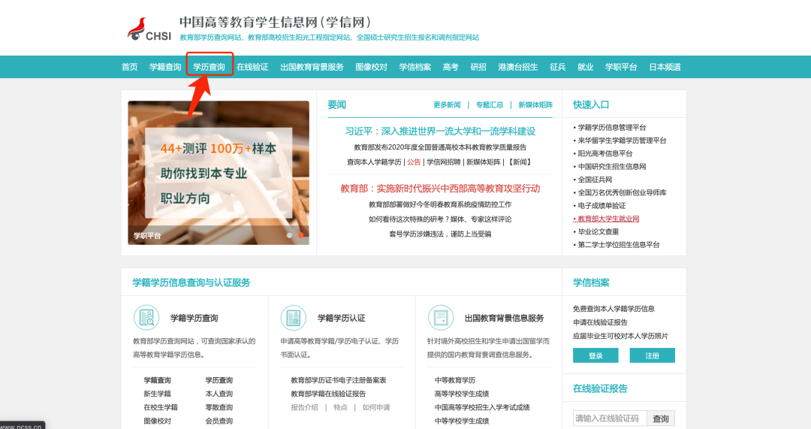Open 研招 navigation item
The height and width of the screenshot is (429, 811).
pyautogui.click(x=478, y=67)
